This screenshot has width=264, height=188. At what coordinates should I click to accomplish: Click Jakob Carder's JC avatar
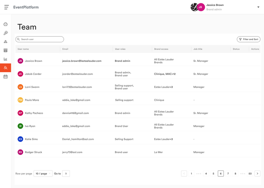(x=20, y=74)
